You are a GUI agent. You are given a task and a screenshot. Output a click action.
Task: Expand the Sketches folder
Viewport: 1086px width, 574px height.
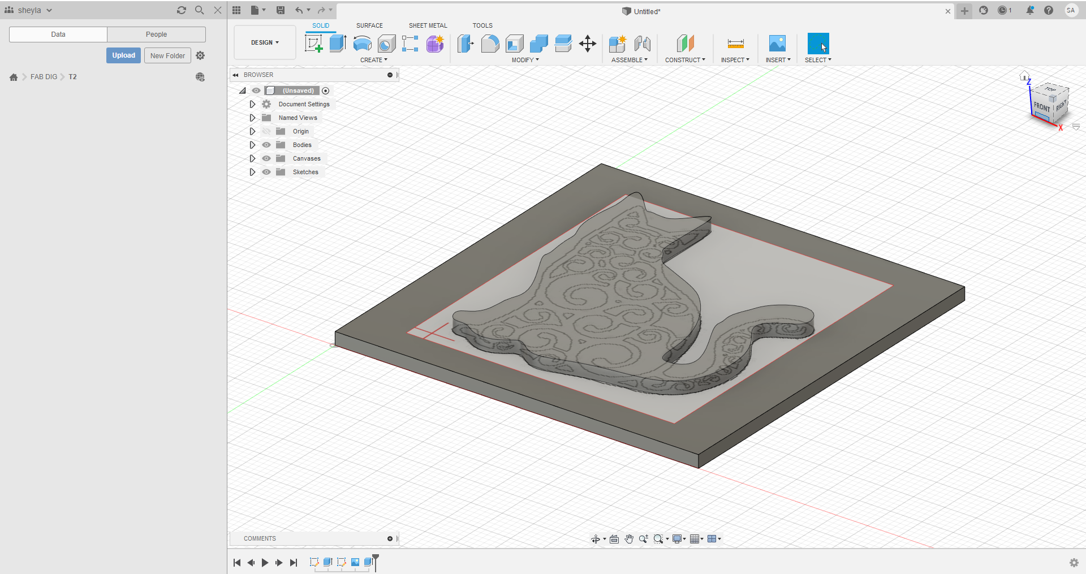pos(252,172)
